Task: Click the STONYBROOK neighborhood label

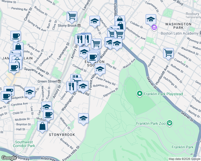Action: (62, 135)
